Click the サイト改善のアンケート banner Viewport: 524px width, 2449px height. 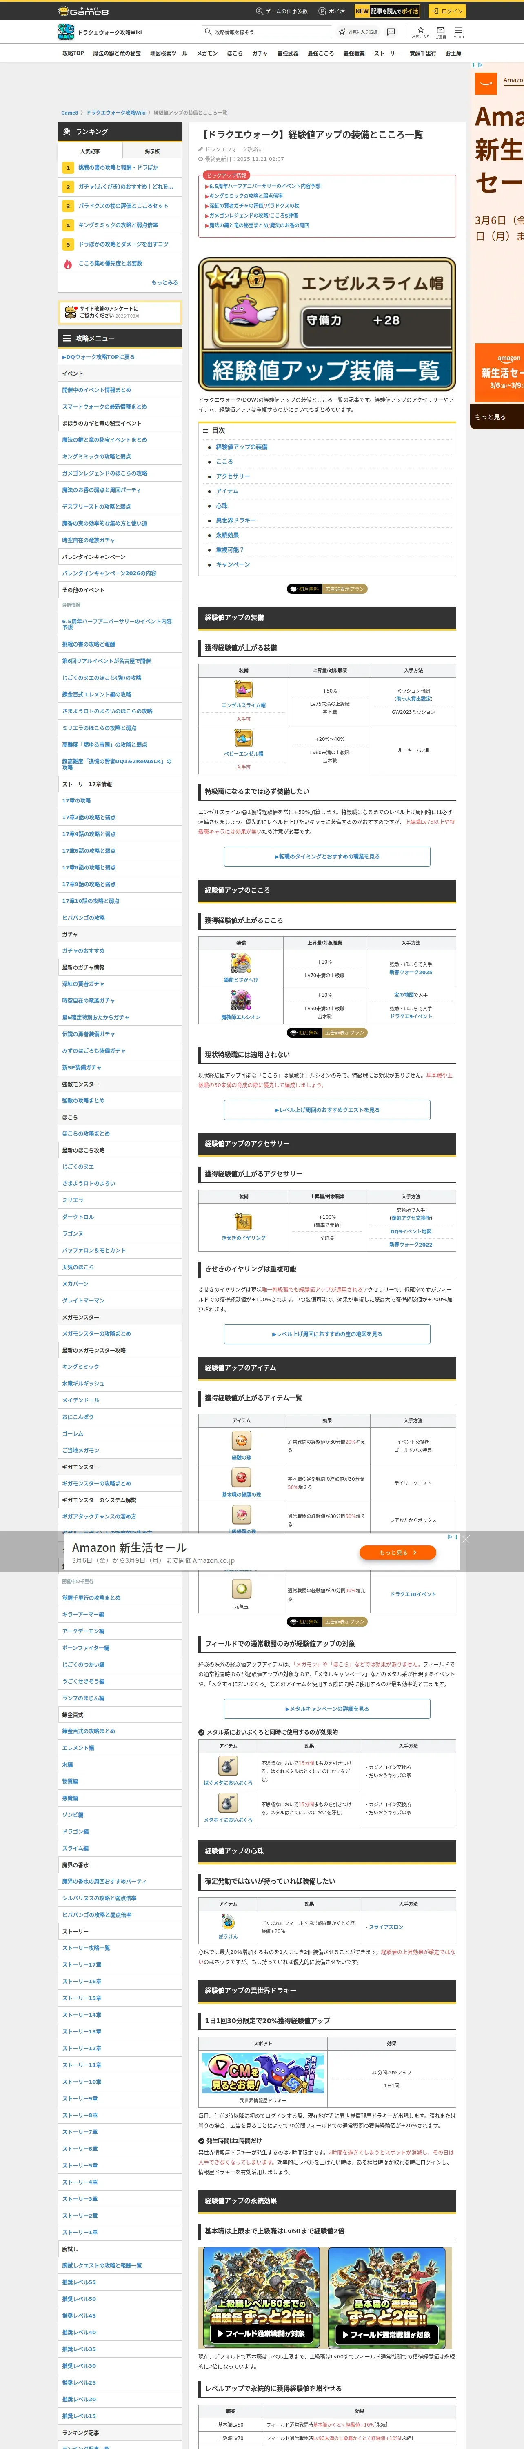pos(120,312)
